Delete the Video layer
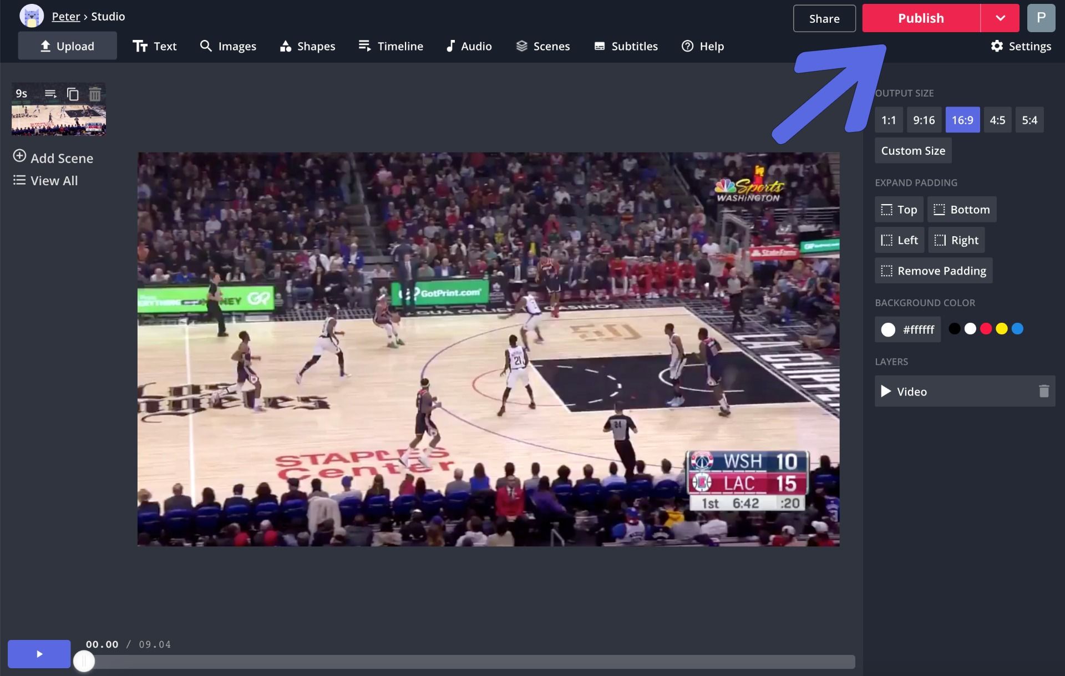This screenshot has height=676, width=1065. [x=1043, y=392]
